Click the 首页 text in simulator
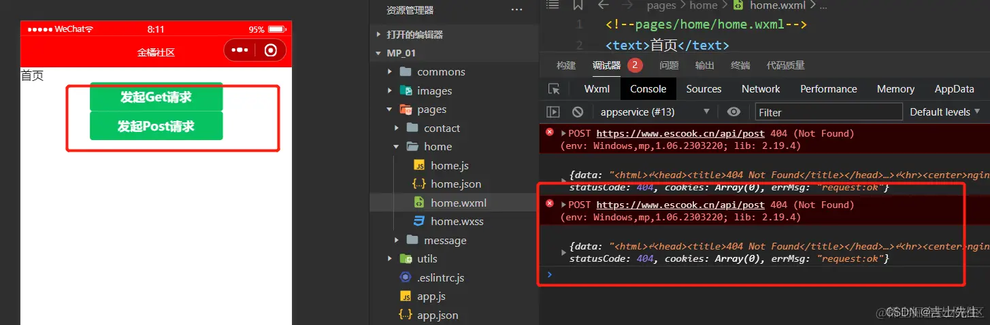The height and width of the screenshot is (325, 990). [32, 75]
